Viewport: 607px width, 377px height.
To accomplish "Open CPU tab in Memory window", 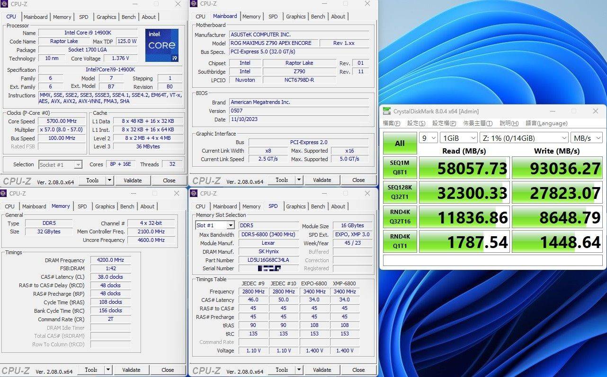I will click(10, 206).
